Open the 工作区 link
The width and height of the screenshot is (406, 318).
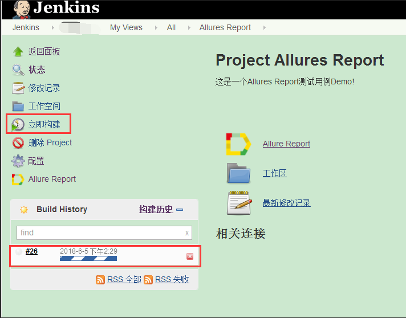click(275, 173)
